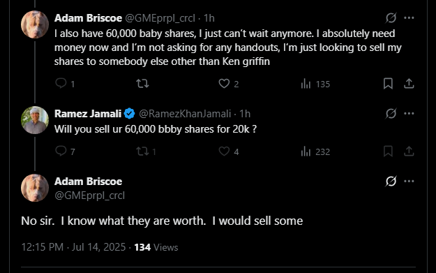Open more options on Ramez Jamali's tweet

click(x=409, y=113)
